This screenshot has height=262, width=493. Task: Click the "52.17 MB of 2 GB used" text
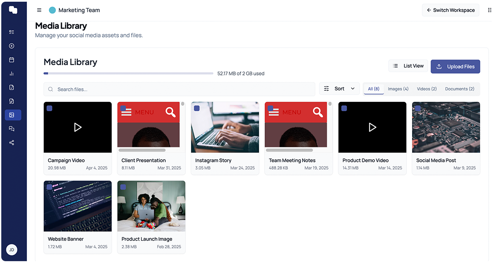241,74
